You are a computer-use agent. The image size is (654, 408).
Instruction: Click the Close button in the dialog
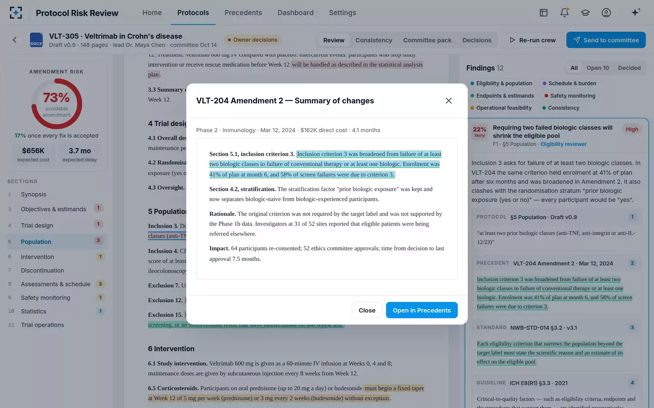point(367,310)
